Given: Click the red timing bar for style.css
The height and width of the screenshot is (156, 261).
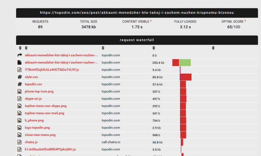Looking at the screenshot, I should coord(186,77).
